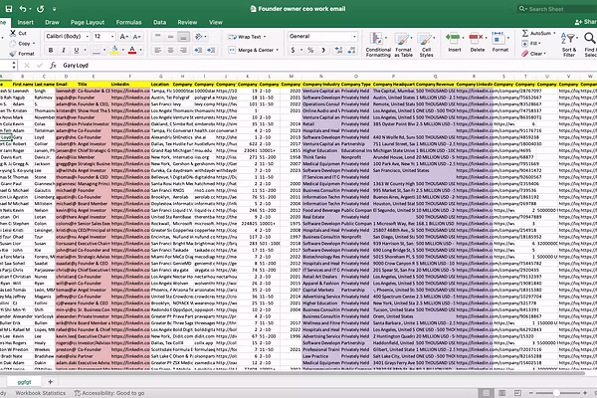Toggle Underline formatting
Screen dimensions: 597x398
coord(77,50)
